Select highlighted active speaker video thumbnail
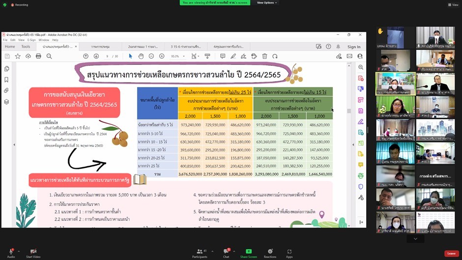Viewport: 462px width, 260px height. point(396,84)
